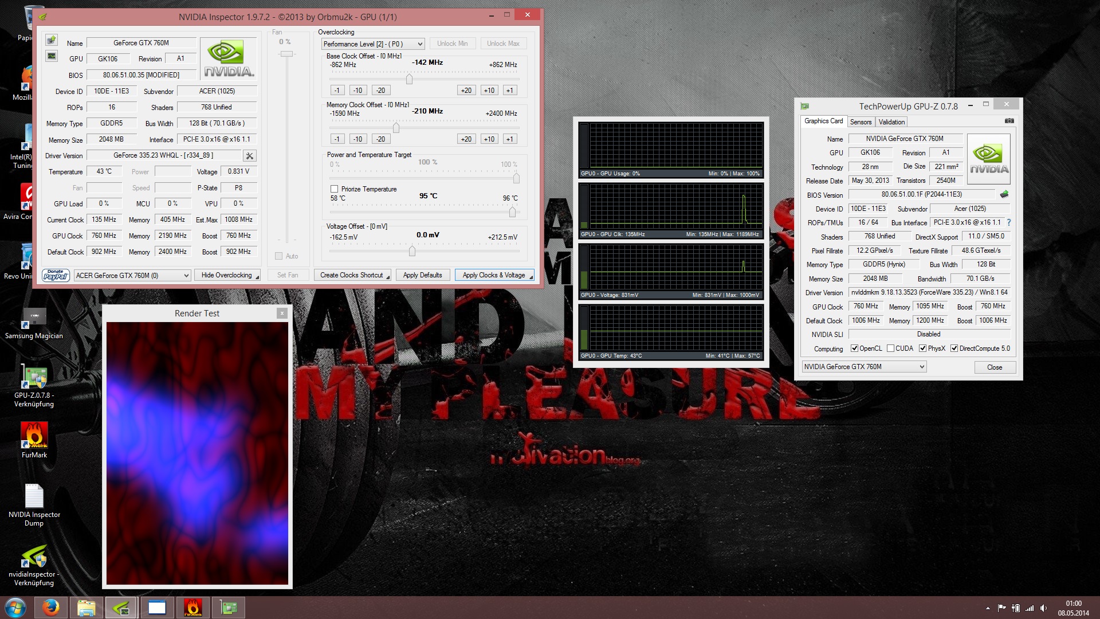Click the NVIDIA logo in GPU-Z
The image size is (1100, 619).
coord(989,159)
